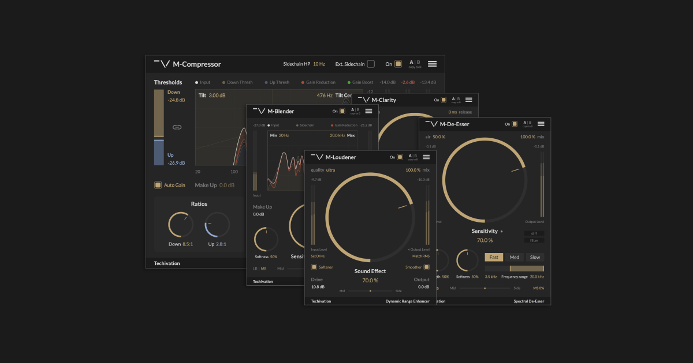Open the M-Clarity hamburger menu

pyautogui.click(x=468, y=99)
